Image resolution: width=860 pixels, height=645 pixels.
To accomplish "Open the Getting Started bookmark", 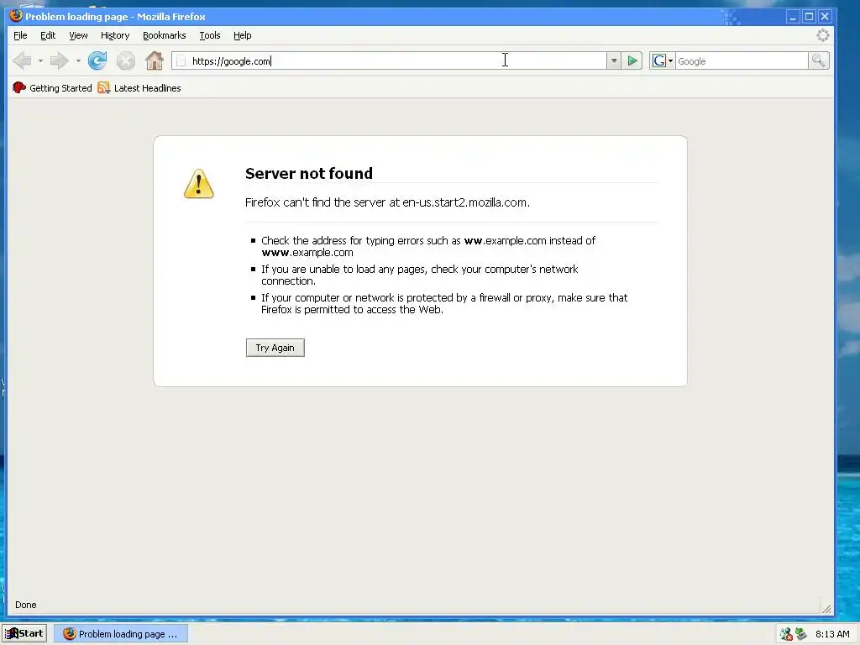I will pos(52,87).
